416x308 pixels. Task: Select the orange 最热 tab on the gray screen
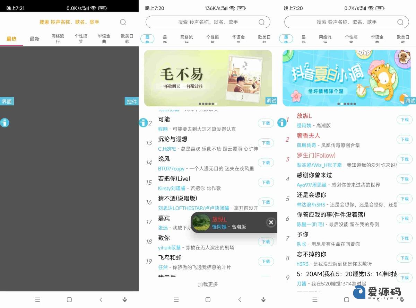(11, 39)
